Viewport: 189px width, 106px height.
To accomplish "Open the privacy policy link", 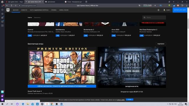I will click(121, 100).
